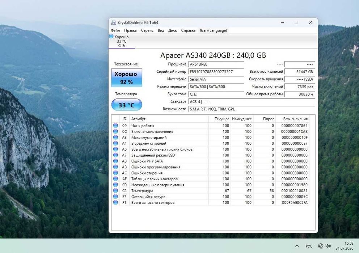Click the status orb of row E7 Оставшийся ресурс
359x253 pixels.
tap(115, 197)
